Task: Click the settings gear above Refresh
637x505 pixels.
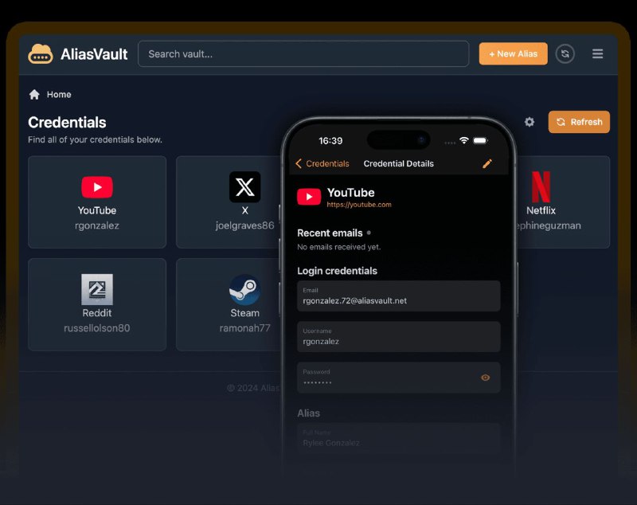Action: click(529, 122)
